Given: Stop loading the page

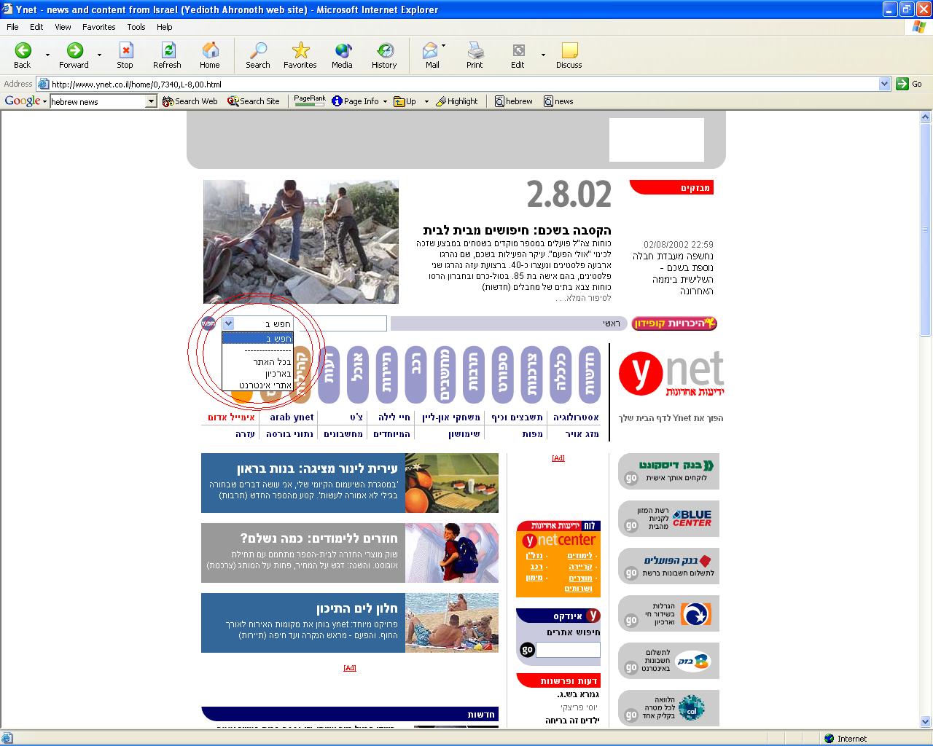Looking at the screenshot, I should pyautogui.click(x=125, y=55).
